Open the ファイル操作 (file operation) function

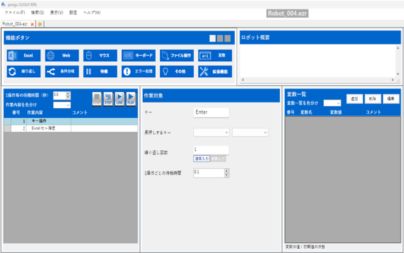(x=176, y=55)
